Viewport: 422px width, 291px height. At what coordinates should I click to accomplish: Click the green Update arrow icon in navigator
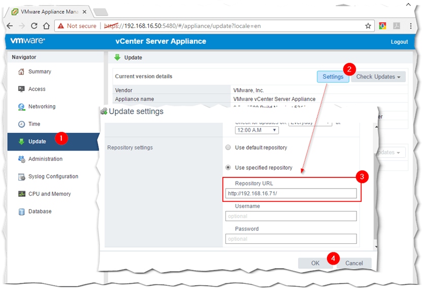point(21,141)
